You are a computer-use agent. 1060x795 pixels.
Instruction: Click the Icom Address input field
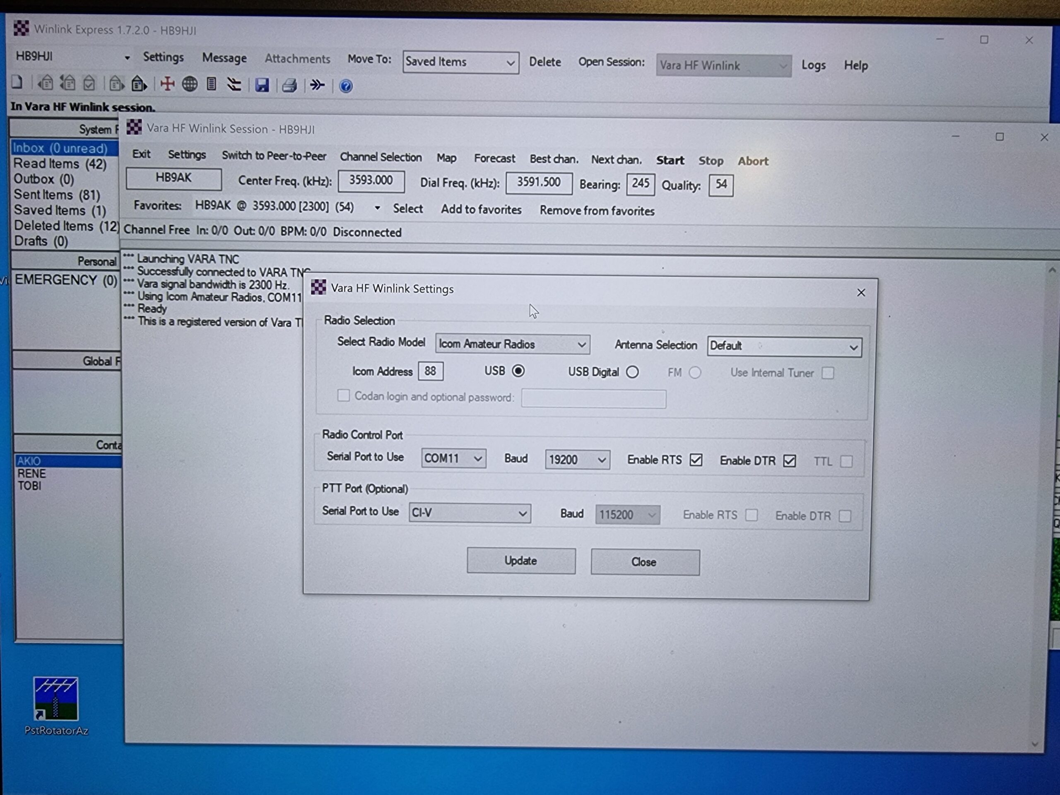click(x=430, y=371)
